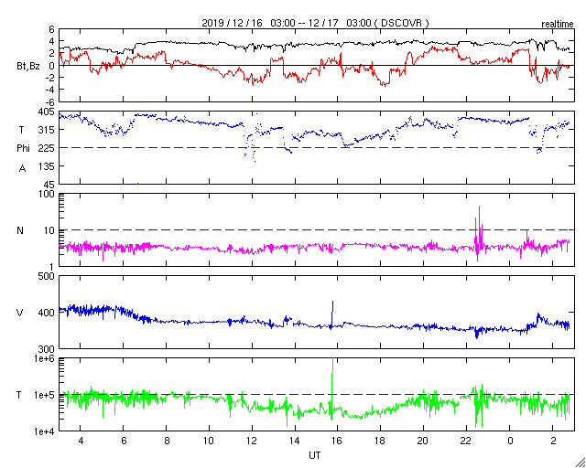
Task: Click the 'Phi' axis label
Action: click(23, 149)
